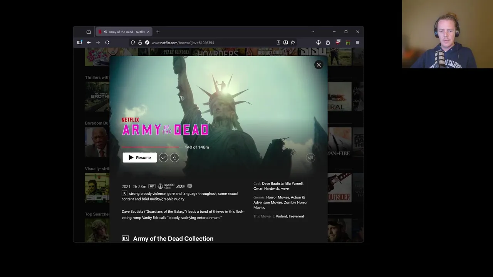Open the list all tabs dropdown

[x=313, y=32]
